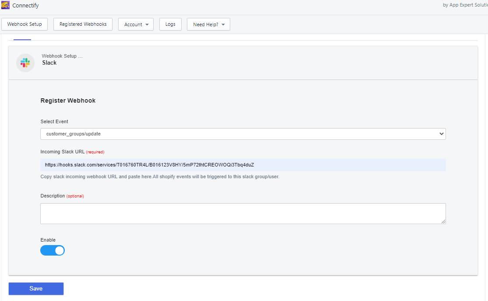
Task: Click the Connectify logo icon
Action: [x=5, y=5]
